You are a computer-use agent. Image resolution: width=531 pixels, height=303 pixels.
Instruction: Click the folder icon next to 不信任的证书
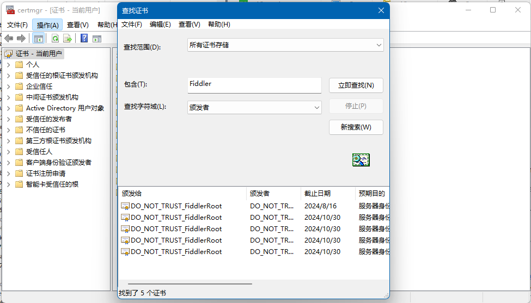click(19, 130)
